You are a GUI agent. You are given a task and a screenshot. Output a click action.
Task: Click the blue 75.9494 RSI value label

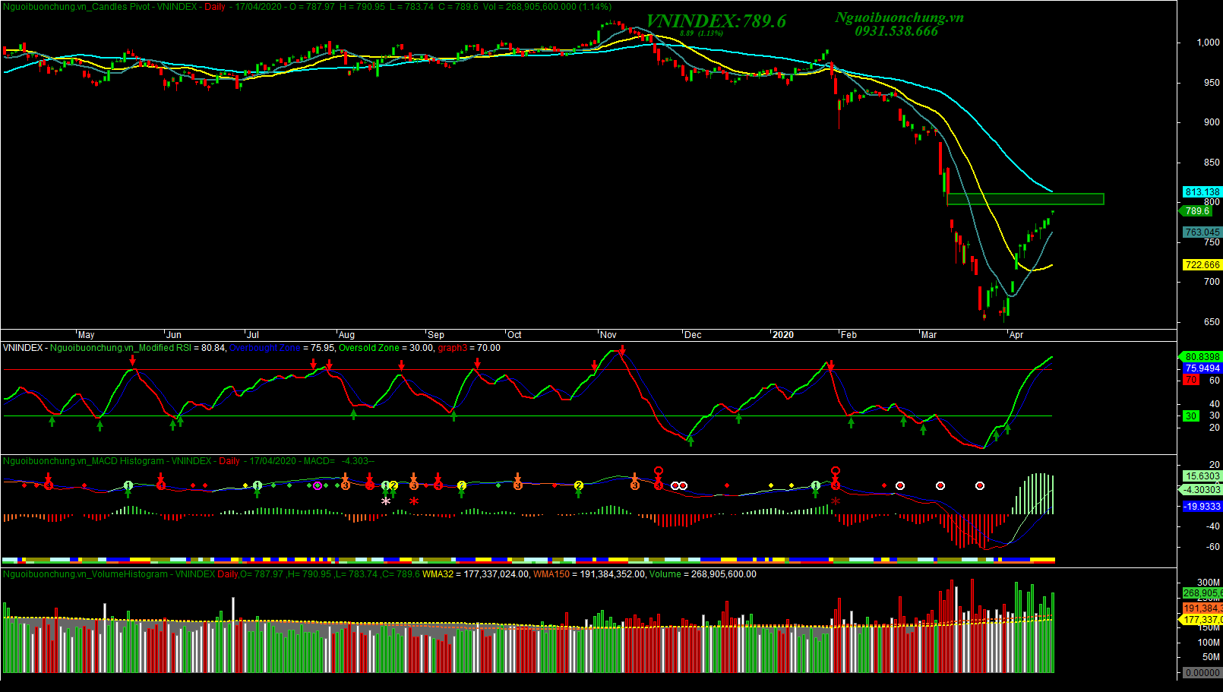(1202, 368)
